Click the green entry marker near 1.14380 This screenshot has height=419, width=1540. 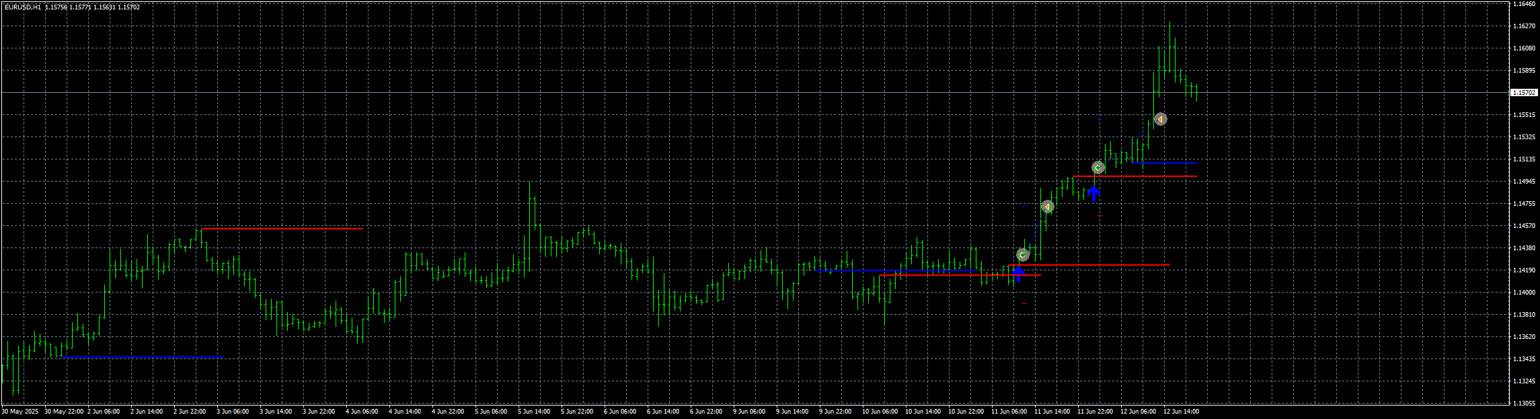point(1023,255)
